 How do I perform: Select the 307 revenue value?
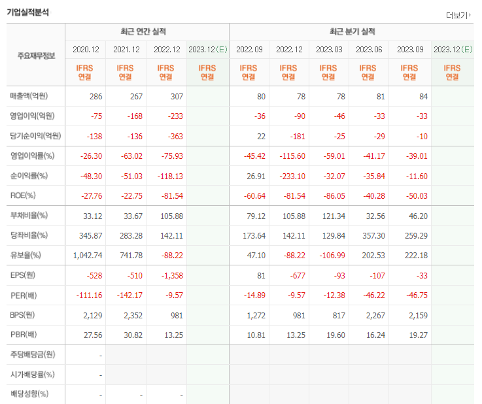tap(177, 97)
